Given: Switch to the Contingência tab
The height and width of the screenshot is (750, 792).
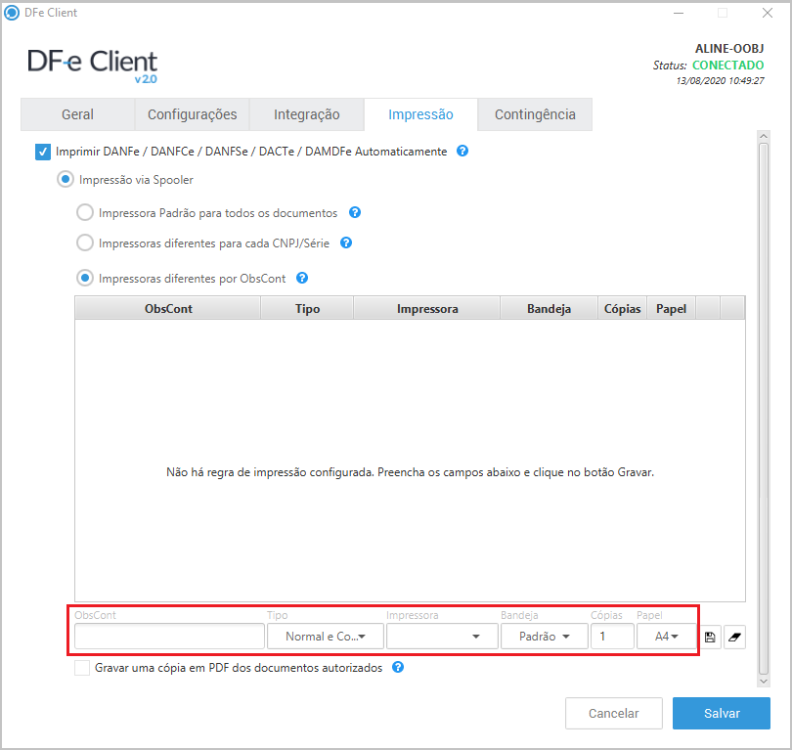Looking at the screenshot, I should pyautogui.click(x=535, y=114).
